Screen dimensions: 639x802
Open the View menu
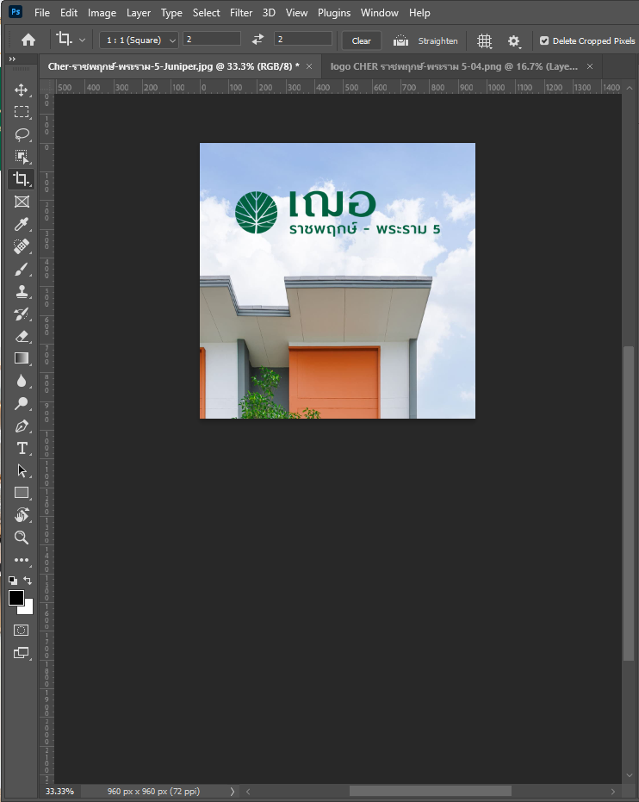(296, 13)
